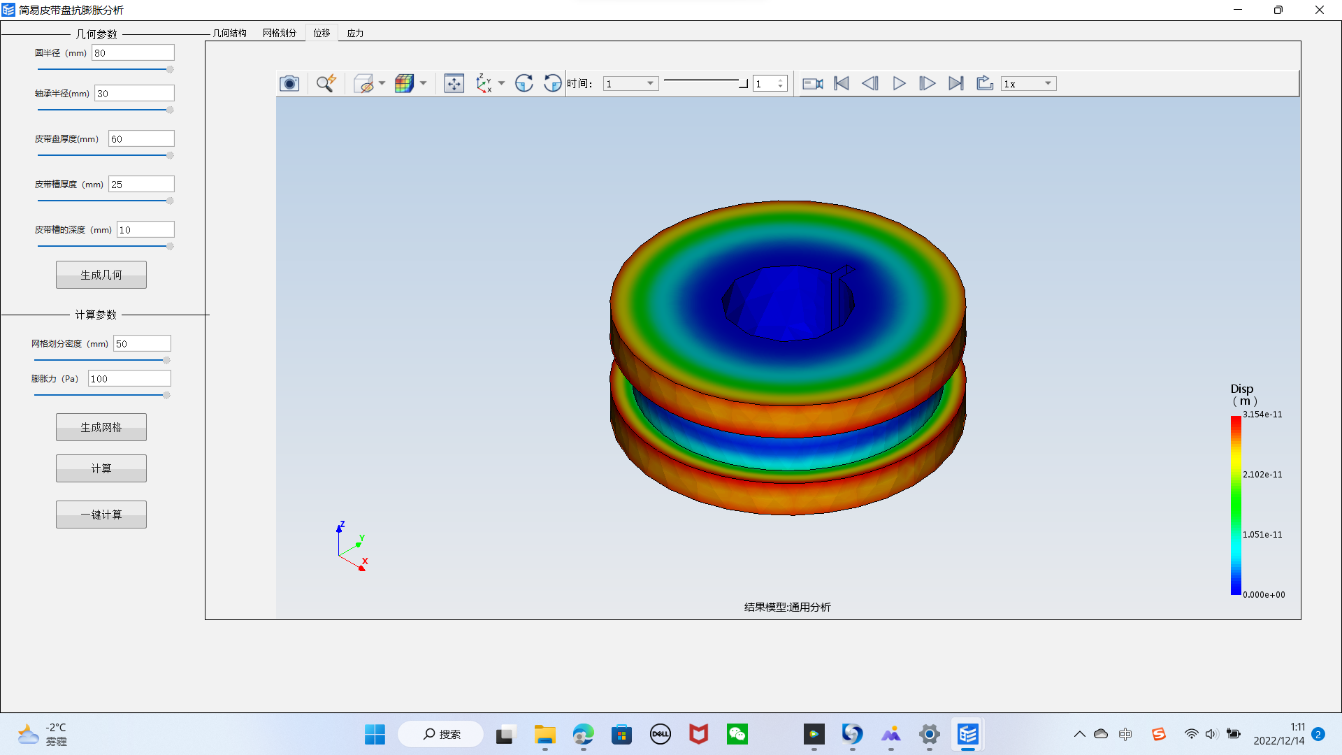
Task: Click the colored render cube icon
Action: tap(404, 84)
